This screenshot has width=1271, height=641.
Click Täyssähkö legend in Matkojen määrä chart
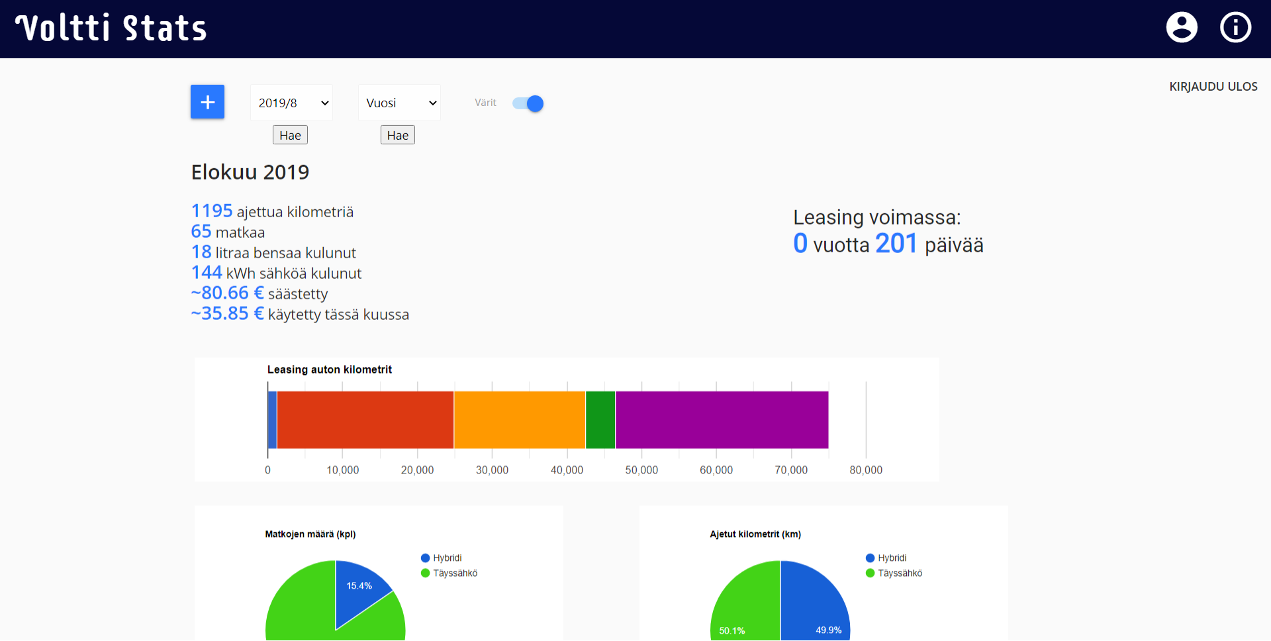click(x=449, y=573)
